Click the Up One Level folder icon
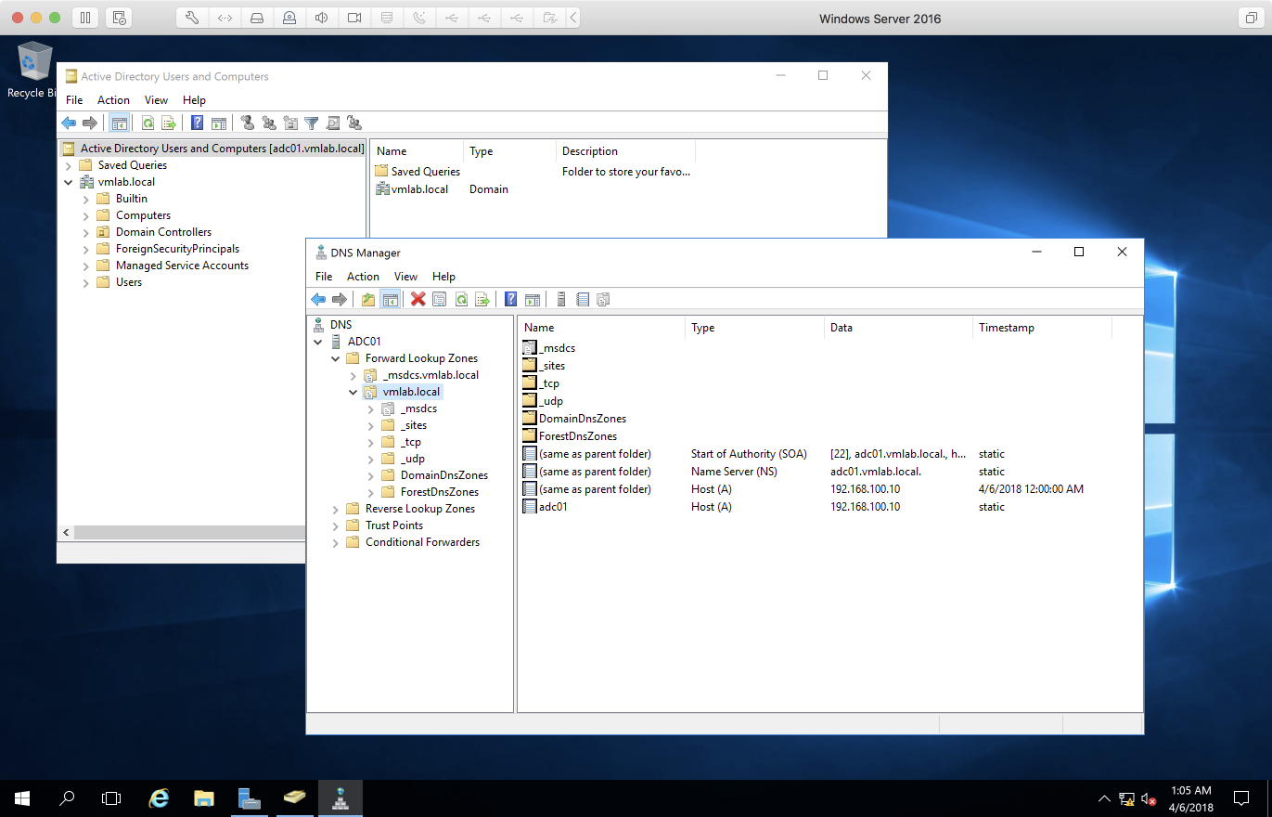The image size is (1272, 817). (x=368, y=299)
